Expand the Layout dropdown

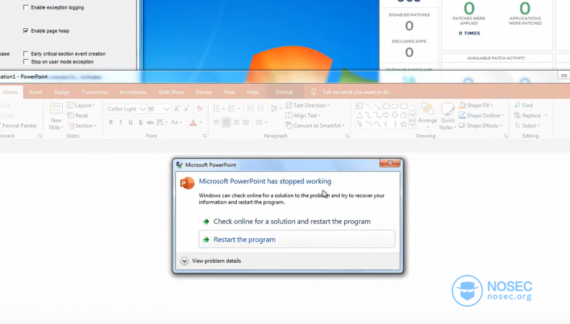click(81, 105)
